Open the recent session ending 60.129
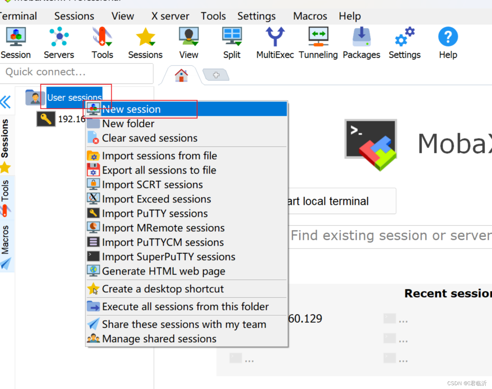 [x=305, y=318]
